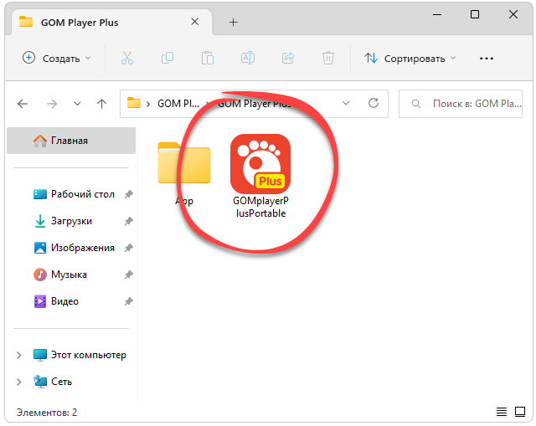
Task: Select Сеть in sidebar
Action: (61, 382)
